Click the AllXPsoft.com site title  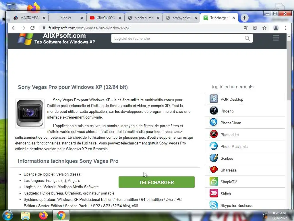64,36
